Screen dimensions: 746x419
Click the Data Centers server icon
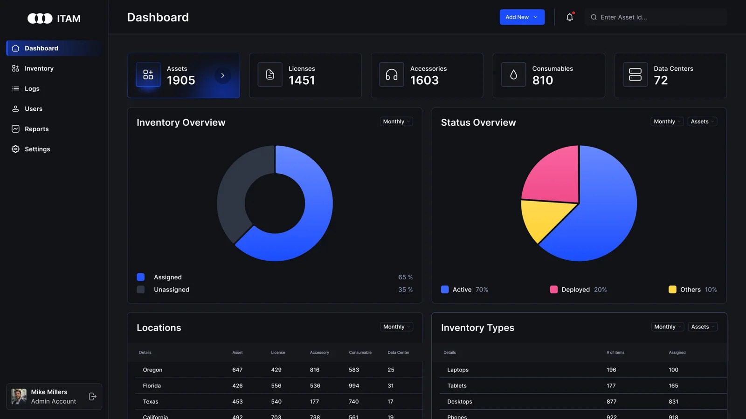pyautogui.click(x=635, y=74)
